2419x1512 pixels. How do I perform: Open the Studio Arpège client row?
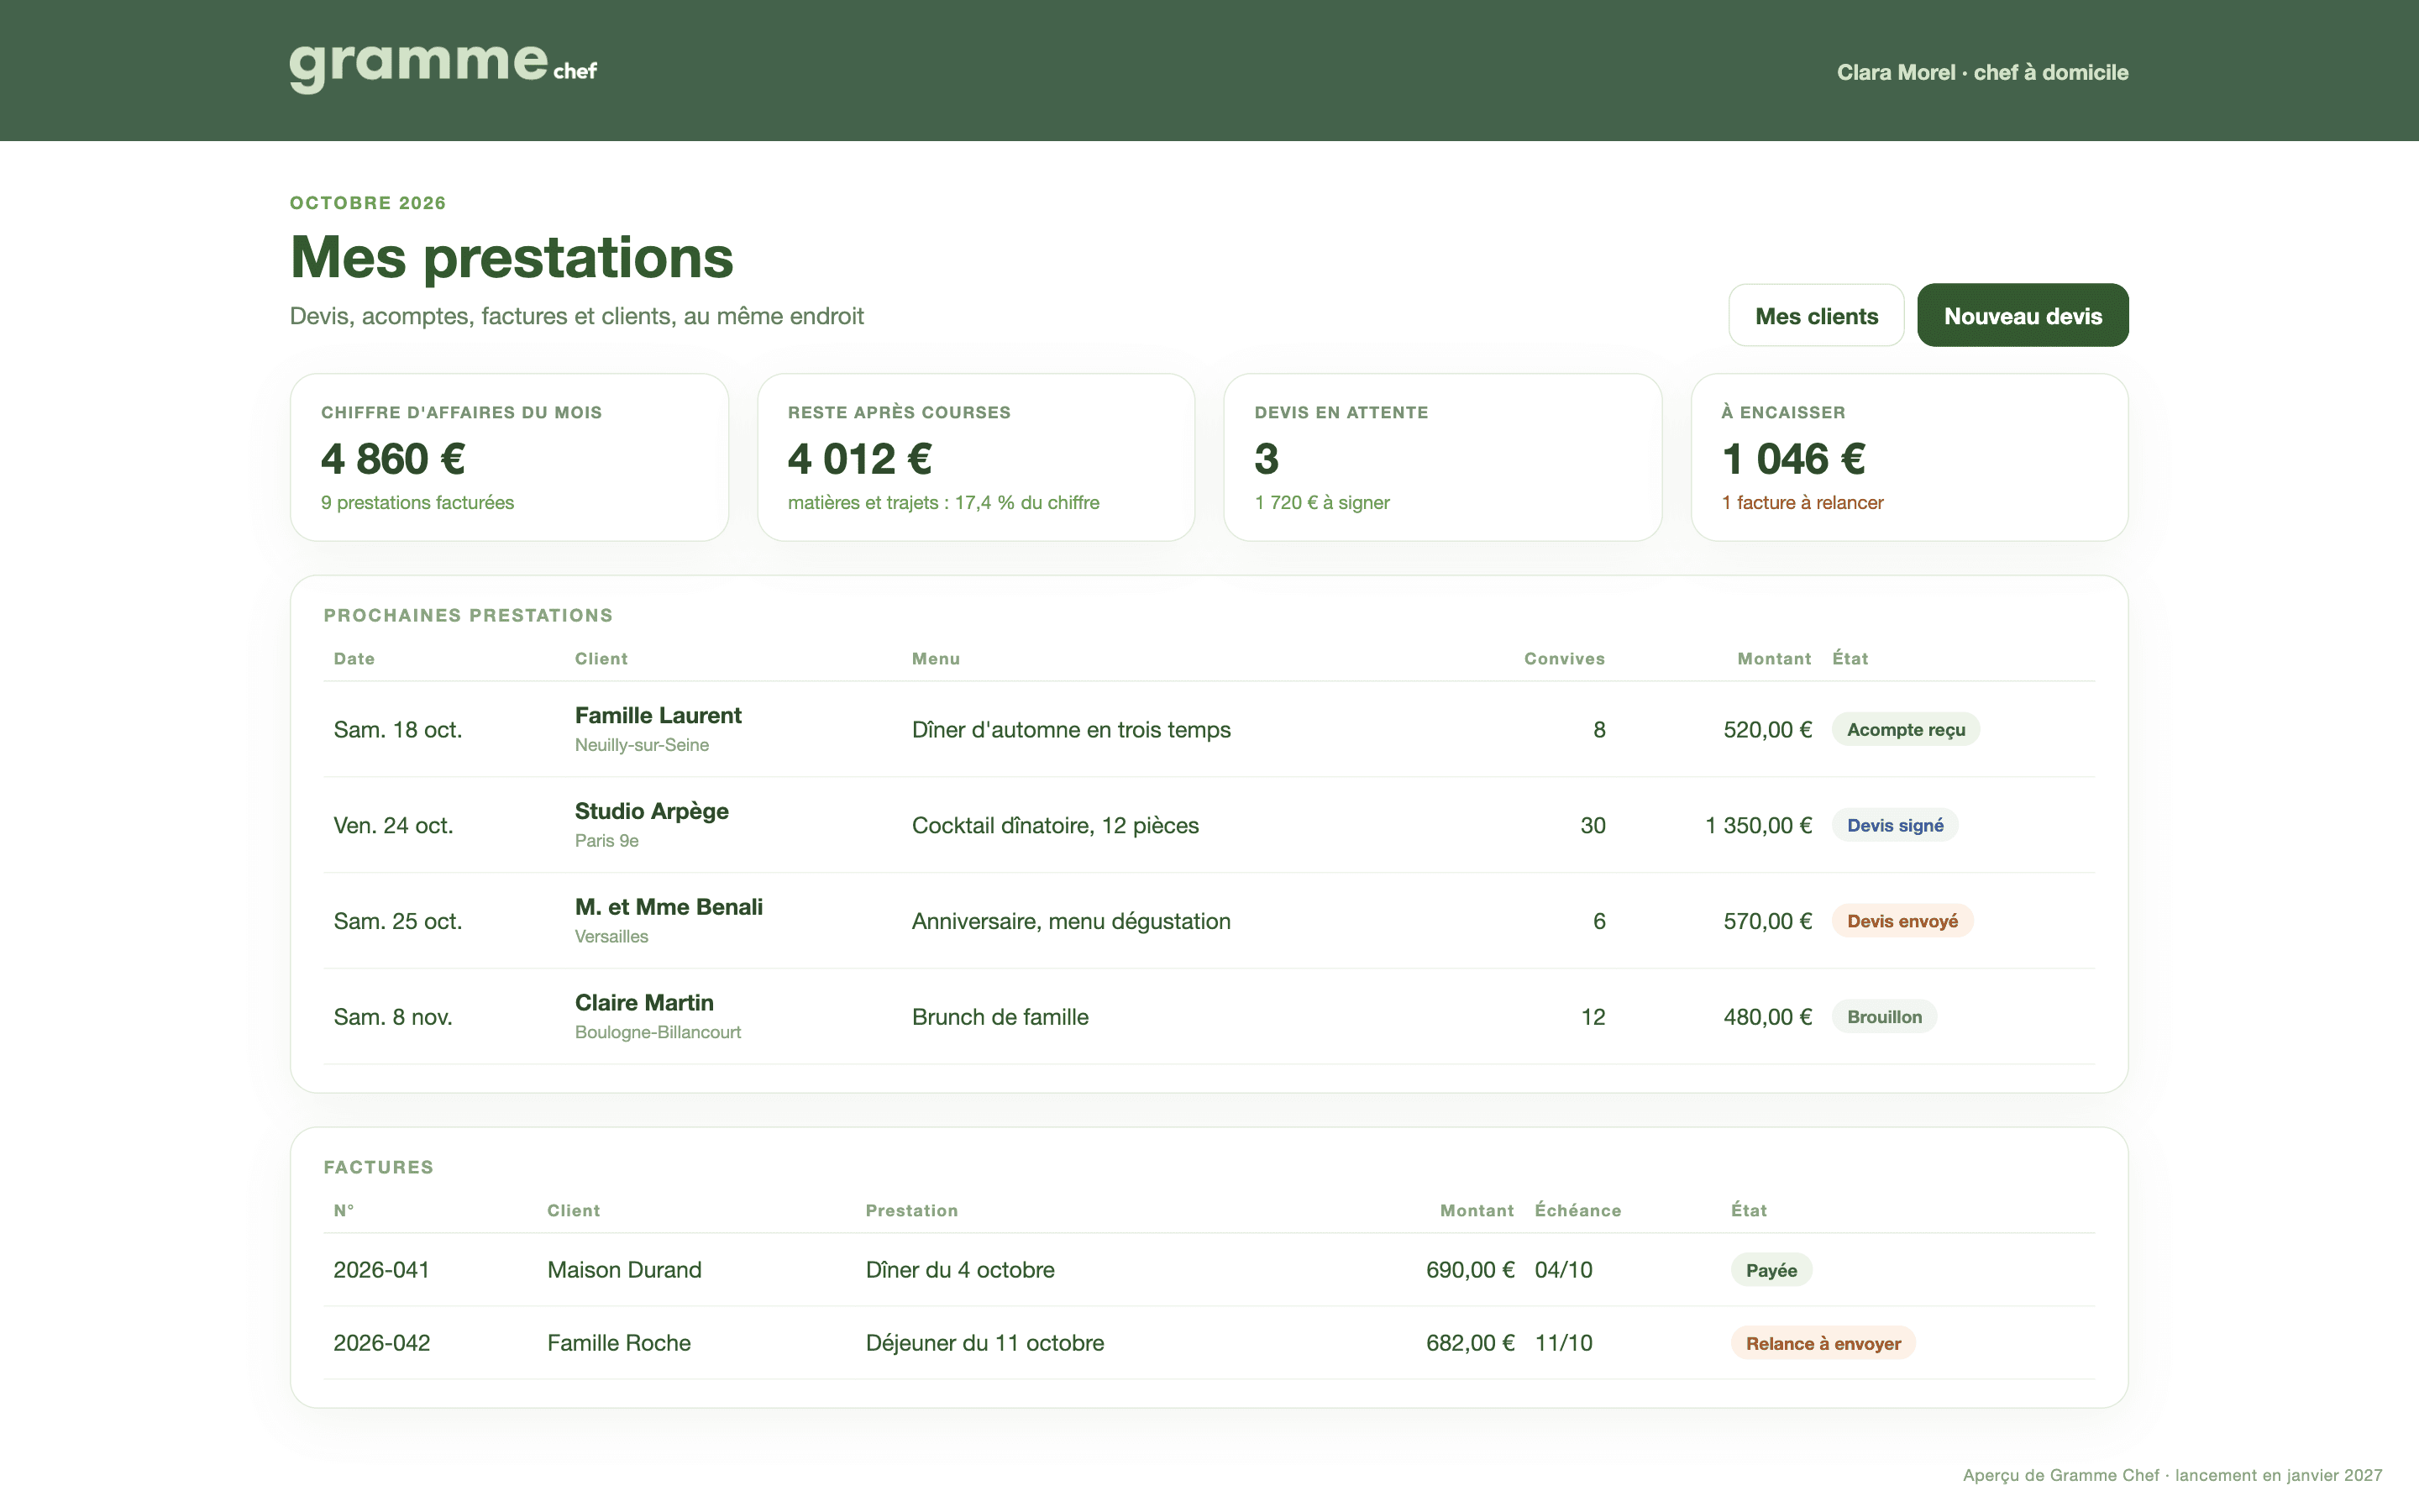pyautogui.click(x=1209, y=825)
